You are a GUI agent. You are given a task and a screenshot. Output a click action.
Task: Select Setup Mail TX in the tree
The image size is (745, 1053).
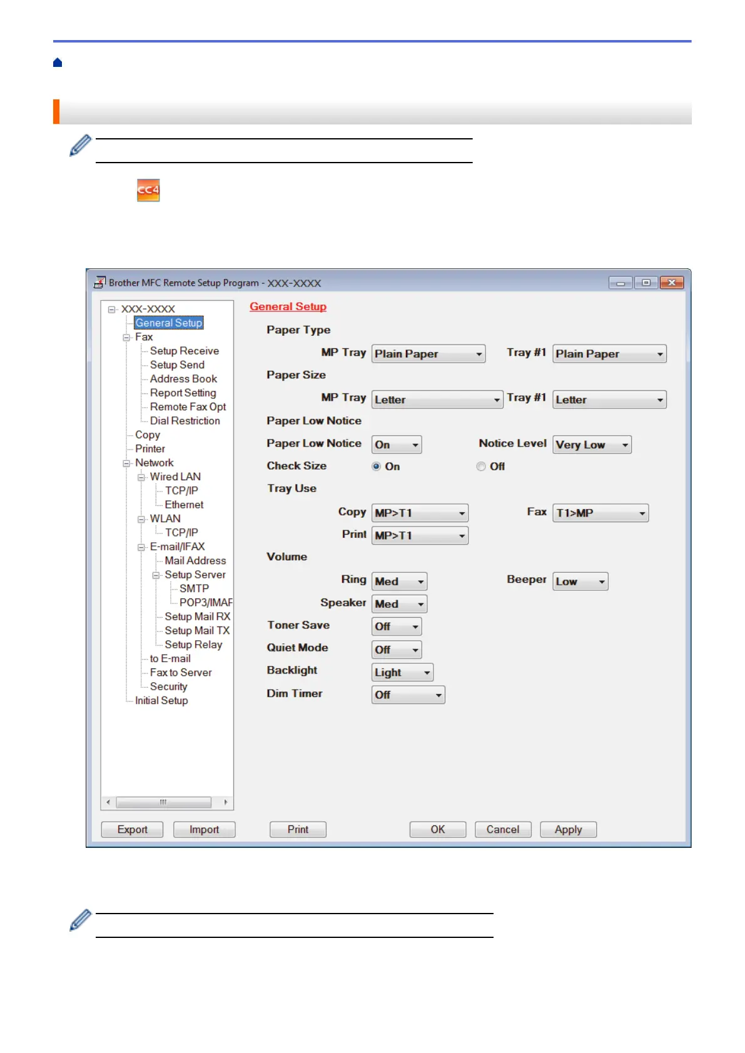point(197,630)
